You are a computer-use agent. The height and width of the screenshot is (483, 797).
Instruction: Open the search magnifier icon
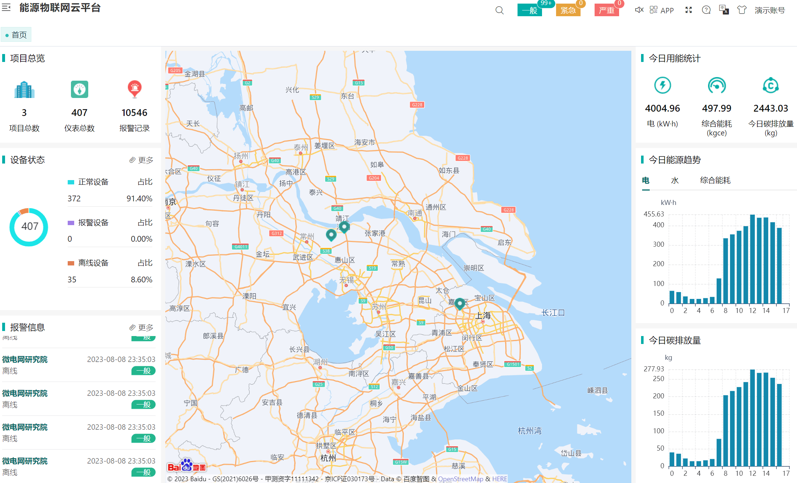500,10
